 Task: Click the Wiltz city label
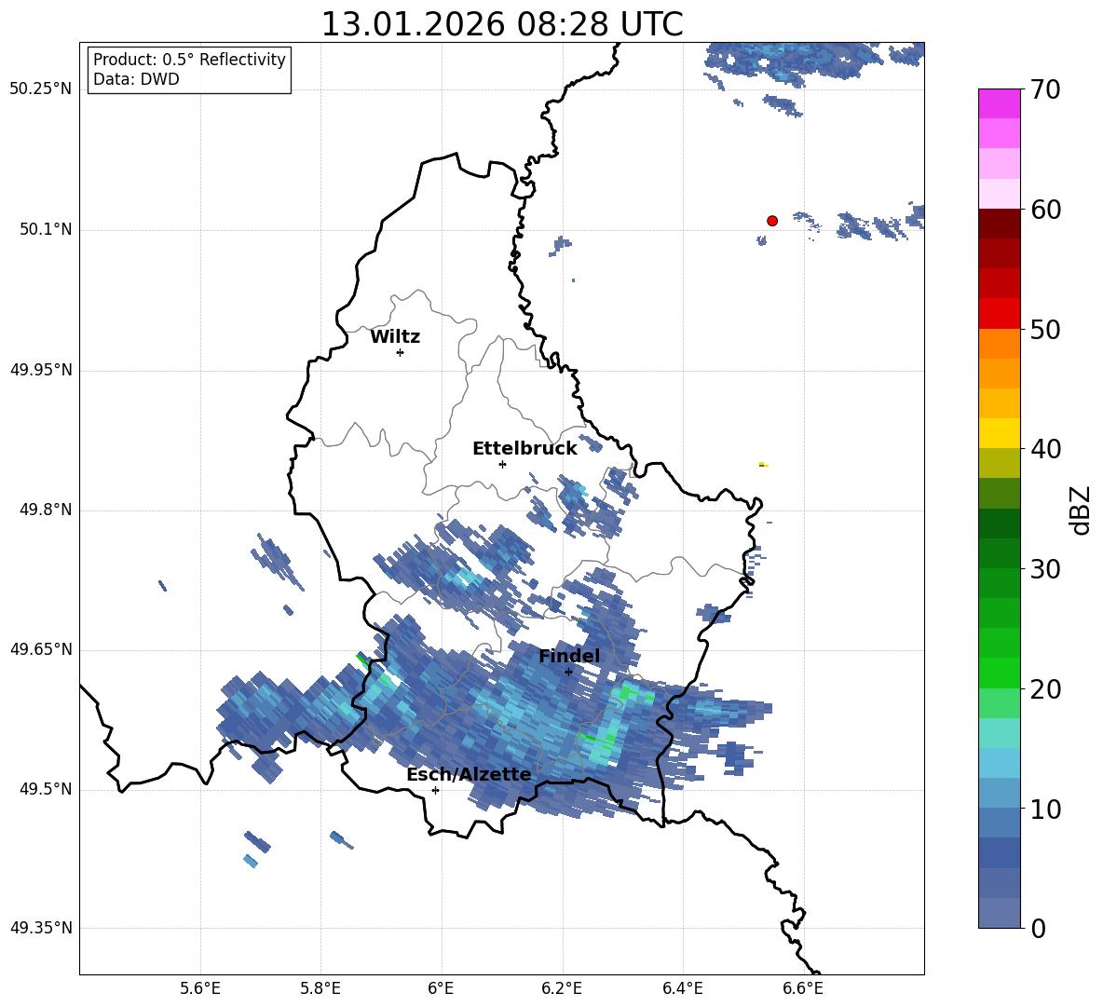tap(395, 337)
